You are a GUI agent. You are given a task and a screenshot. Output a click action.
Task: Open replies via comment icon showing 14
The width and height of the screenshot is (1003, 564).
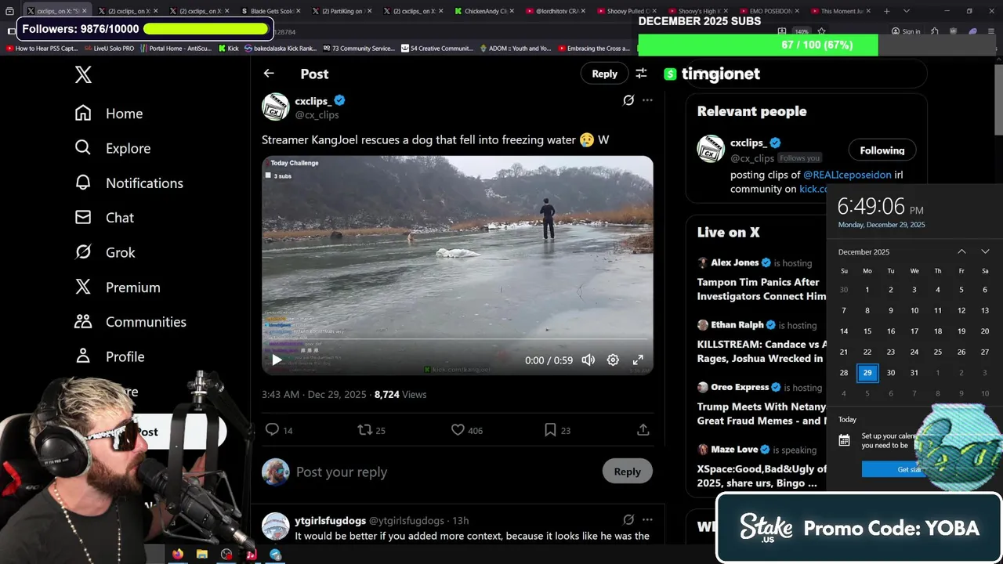point(272,429)
